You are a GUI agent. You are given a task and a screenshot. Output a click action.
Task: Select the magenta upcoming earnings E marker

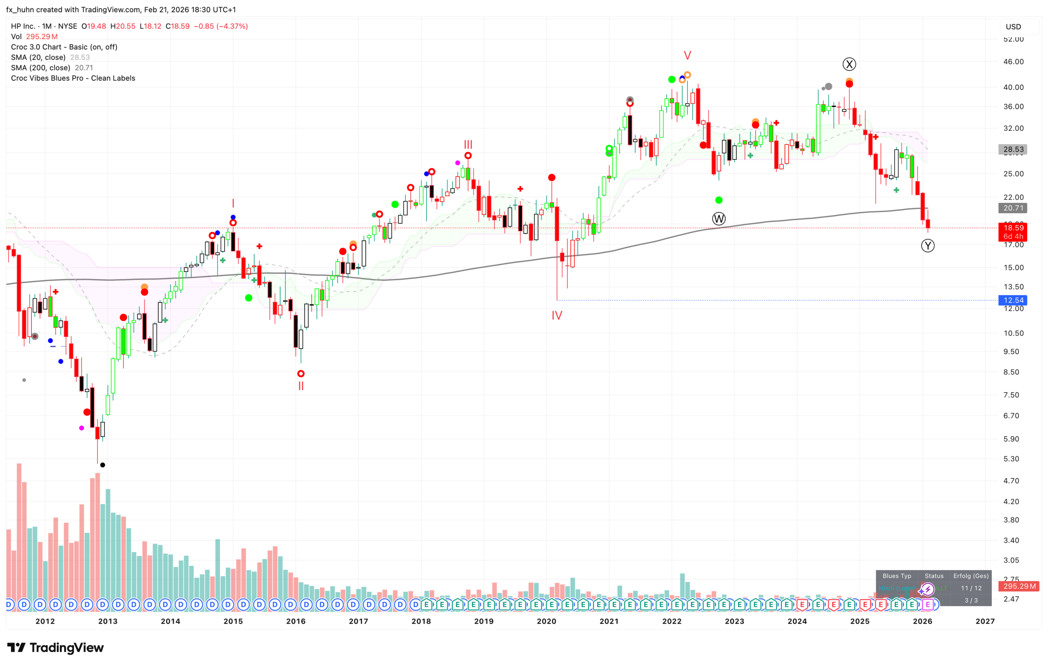[927, 604]
